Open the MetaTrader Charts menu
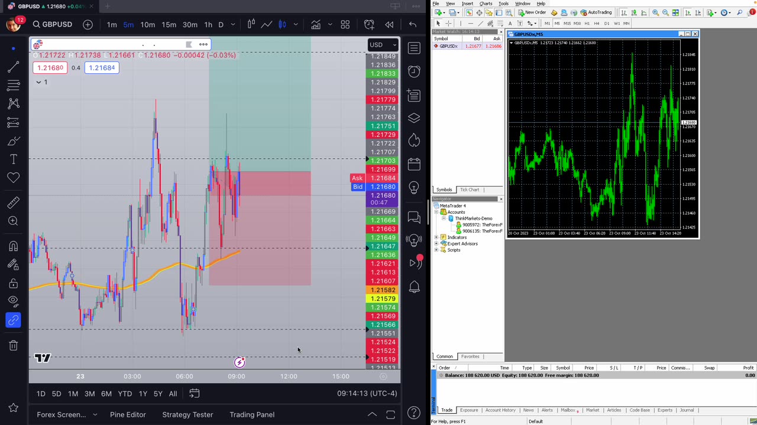 [486, 4]
